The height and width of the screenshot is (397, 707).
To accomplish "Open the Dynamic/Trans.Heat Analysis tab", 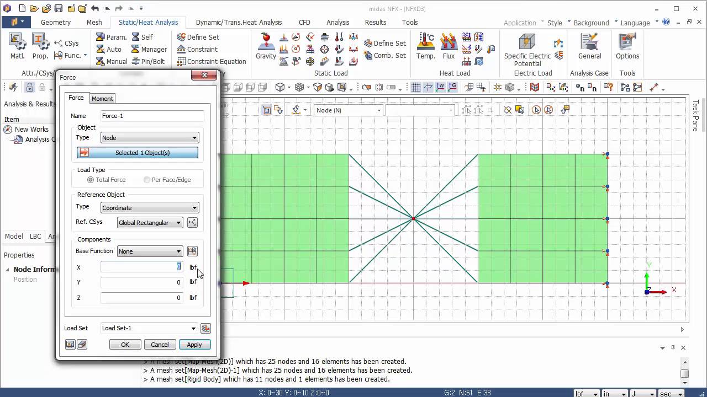I will [239, 23].
